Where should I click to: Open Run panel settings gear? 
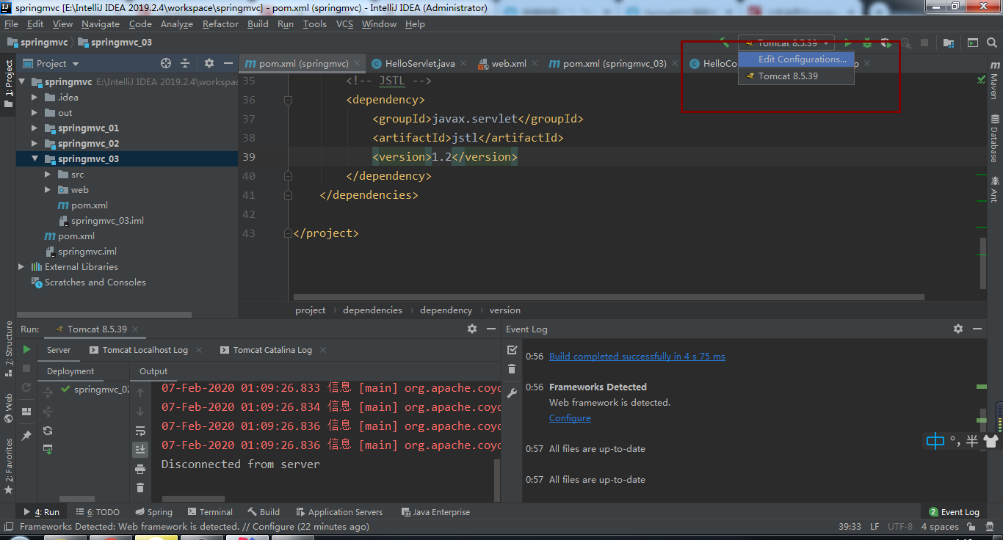pyautogui.click(x=472, y=329)
